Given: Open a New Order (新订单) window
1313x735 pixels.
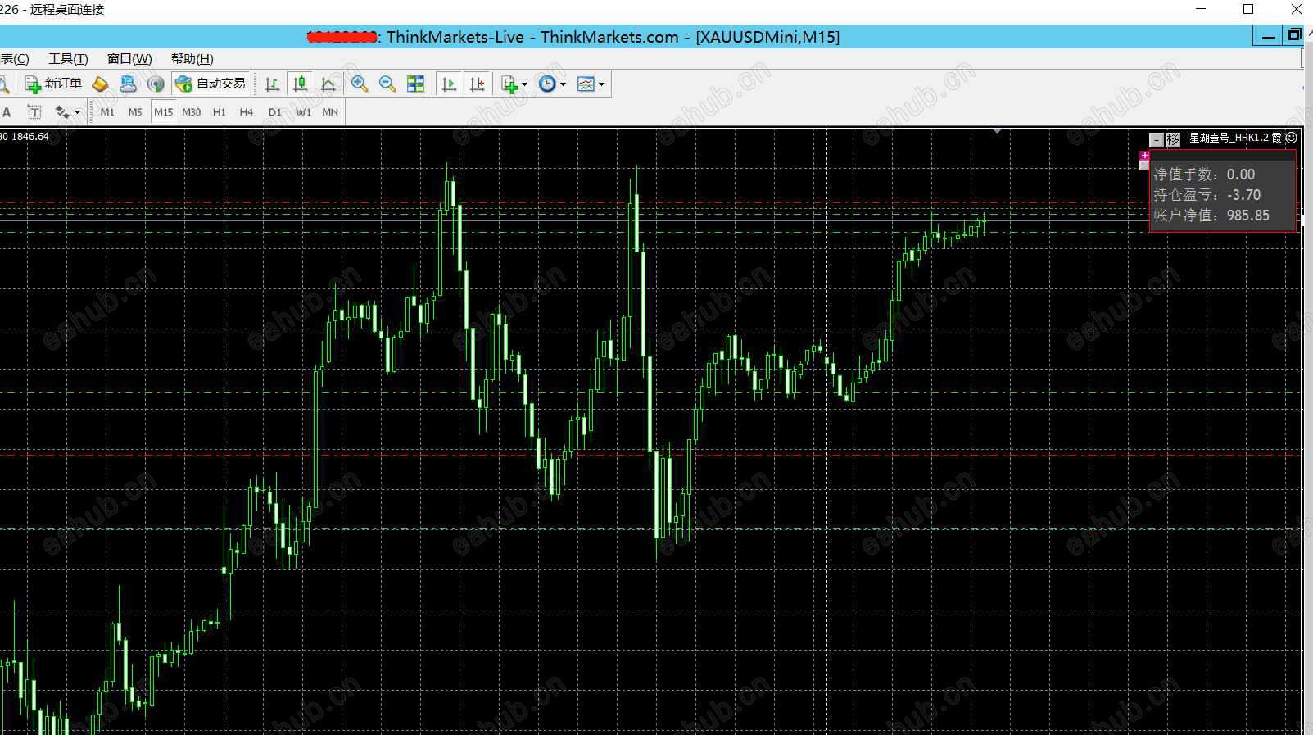Looking at the screenshot, I should 53,84.
